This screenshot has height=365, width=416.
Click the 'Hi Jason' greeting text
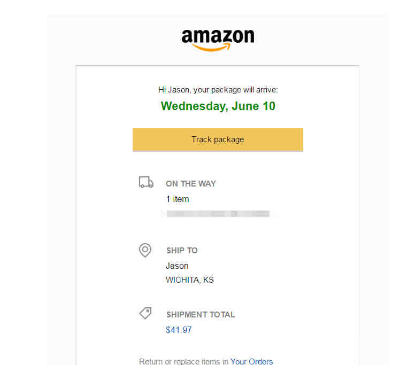[174, 90]
